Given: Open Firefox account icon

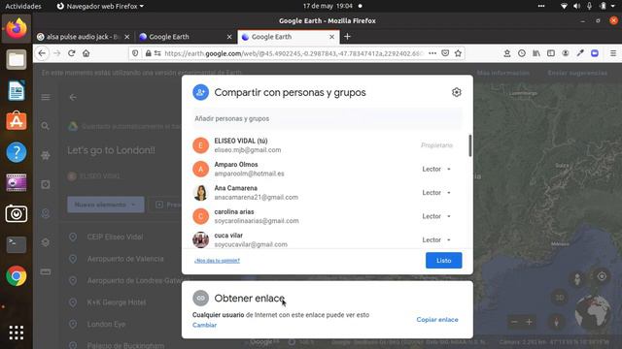Looking at the screenshot, I should [x=566, y=53].
